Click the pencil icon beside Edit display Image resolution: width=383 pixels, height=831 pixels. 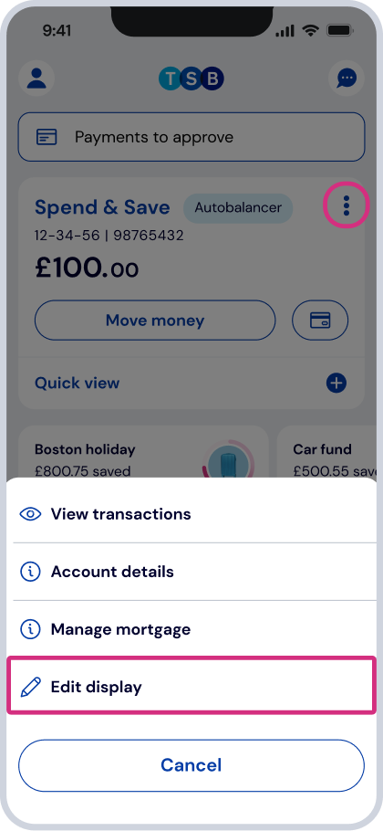click(30, 688)
